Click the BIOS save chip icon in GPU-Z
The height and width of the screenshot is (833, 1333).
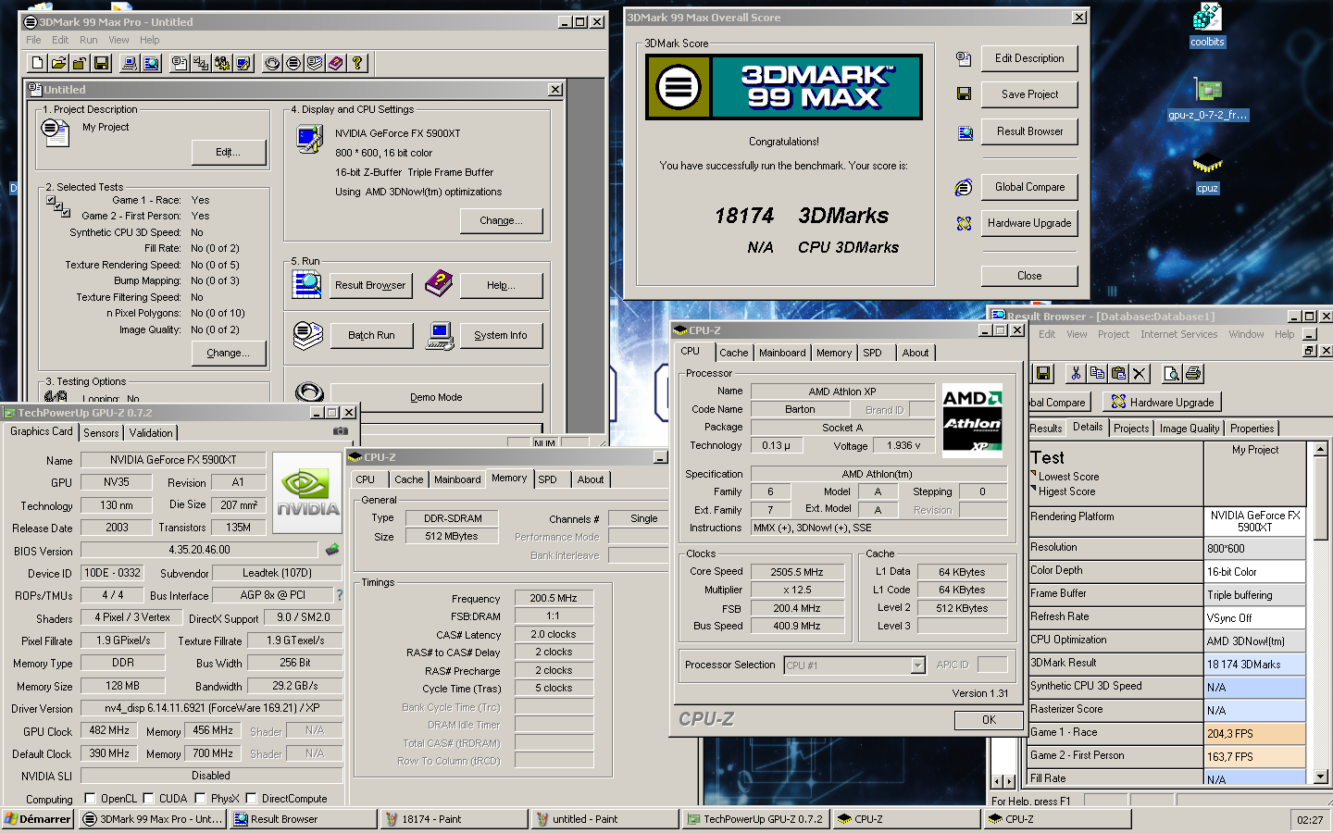point(332,550)
